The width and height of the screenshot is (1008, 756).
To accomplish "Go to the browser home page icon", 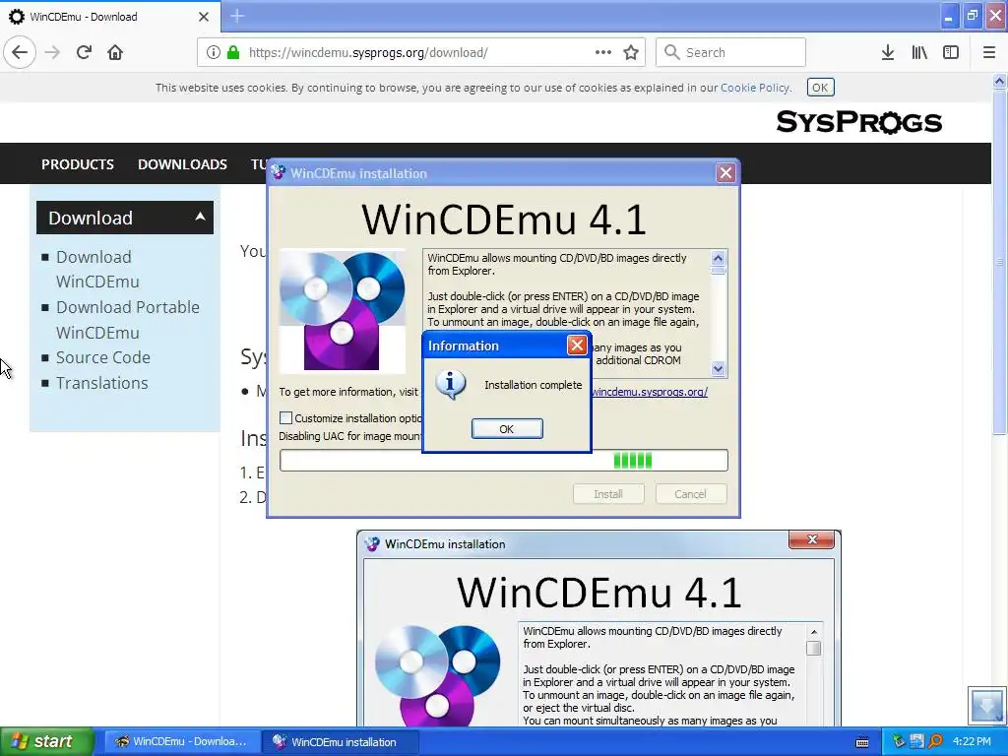I will click(x=115, y=52).
